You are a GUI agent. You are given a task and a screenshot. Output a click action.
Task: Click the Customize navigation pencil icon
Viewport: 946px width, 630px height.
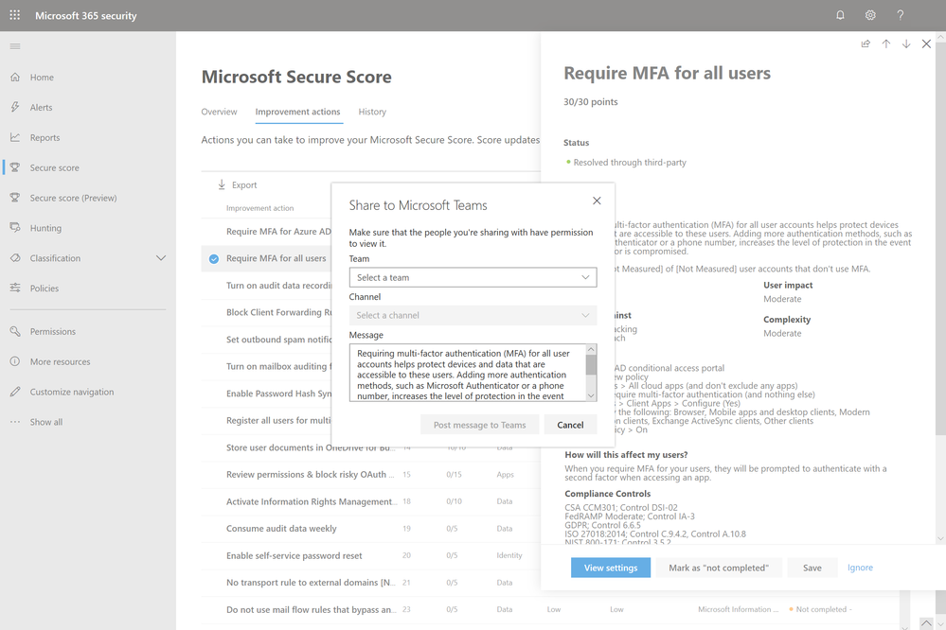tap(15, 392)
